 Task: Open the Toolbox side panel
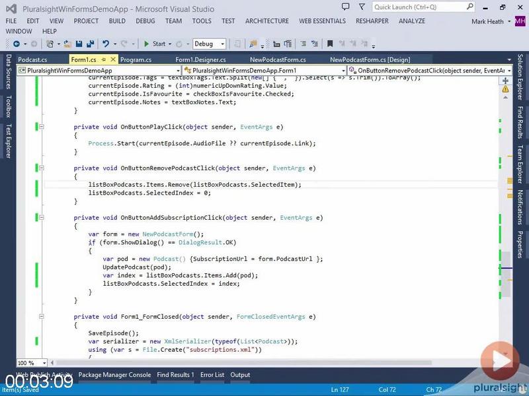(9, 106)
